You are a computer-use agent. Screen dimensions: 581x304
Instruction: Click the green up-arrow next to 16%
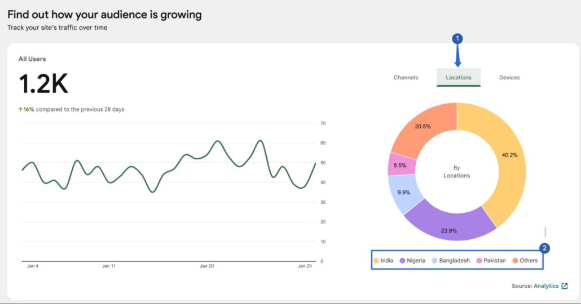20,109
